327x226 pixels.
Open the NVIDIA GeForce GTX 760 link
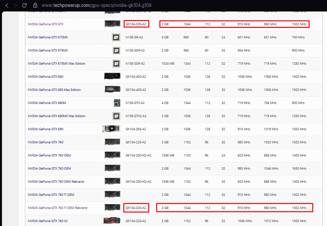tap(46, 142)
